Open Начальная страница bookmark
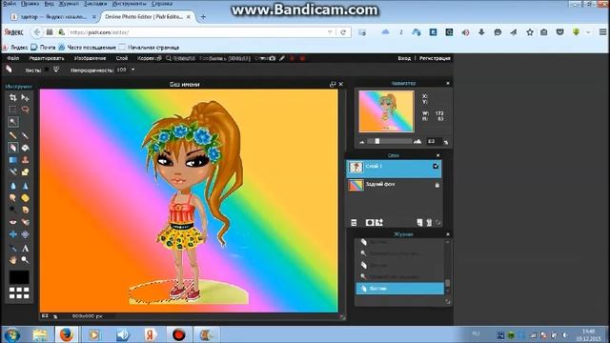Image resolution: width=610 pixels, height=343 pixels. tap(149, 47)
